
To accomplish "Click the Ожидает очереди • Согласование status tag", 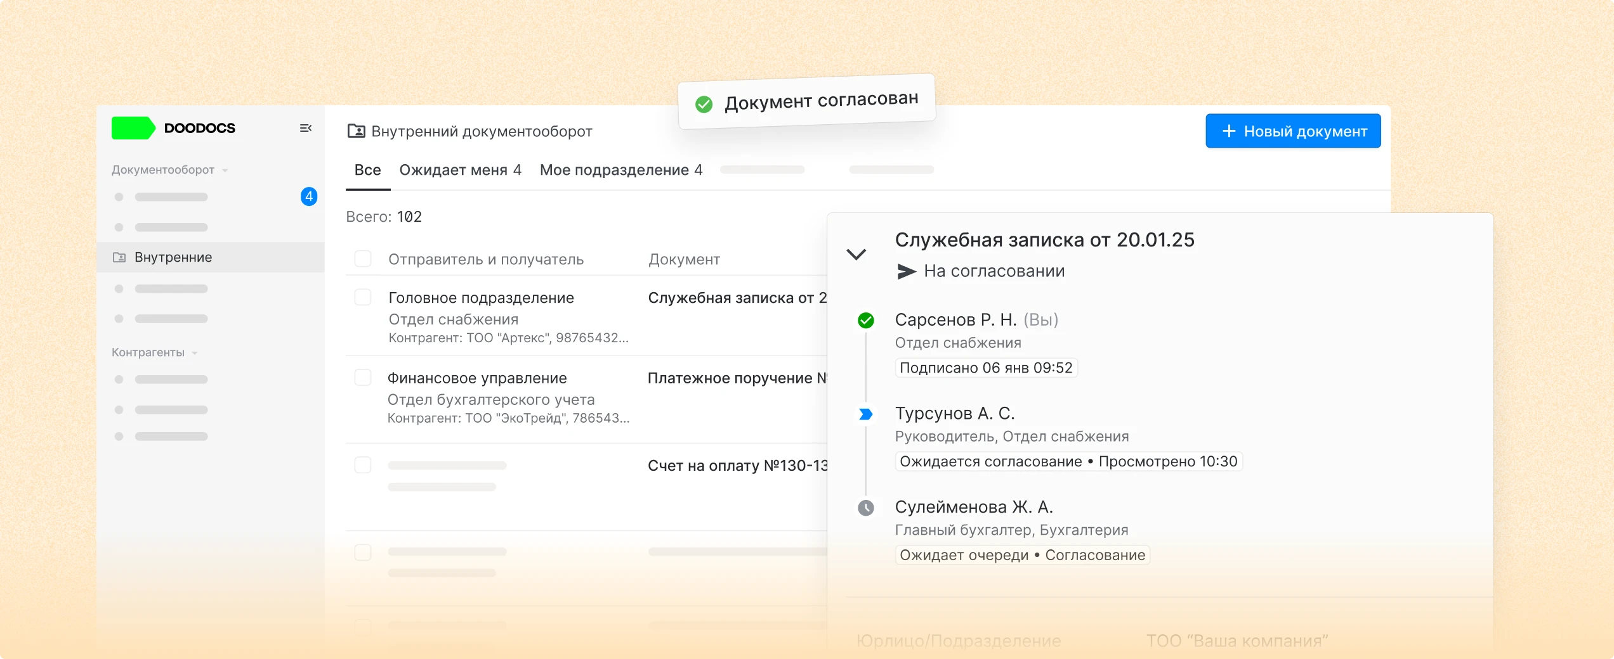I will (1022, 555).
